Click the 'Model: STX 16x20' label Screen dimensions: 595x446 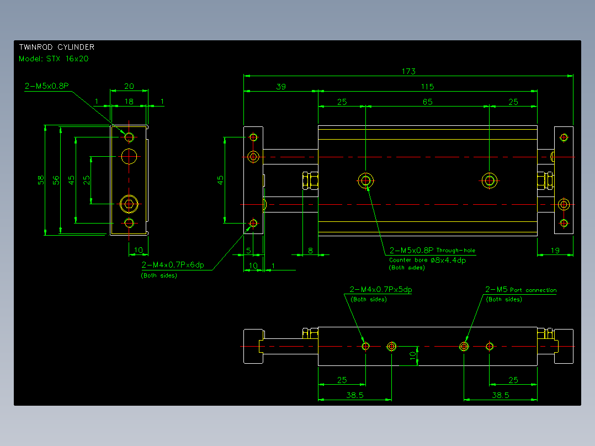tap(54, 59)
